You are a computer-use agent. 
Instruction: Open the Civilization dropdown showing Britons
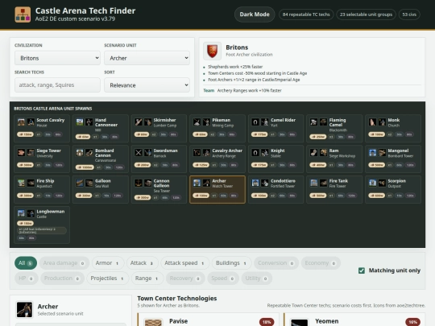[x=57, y=58]
